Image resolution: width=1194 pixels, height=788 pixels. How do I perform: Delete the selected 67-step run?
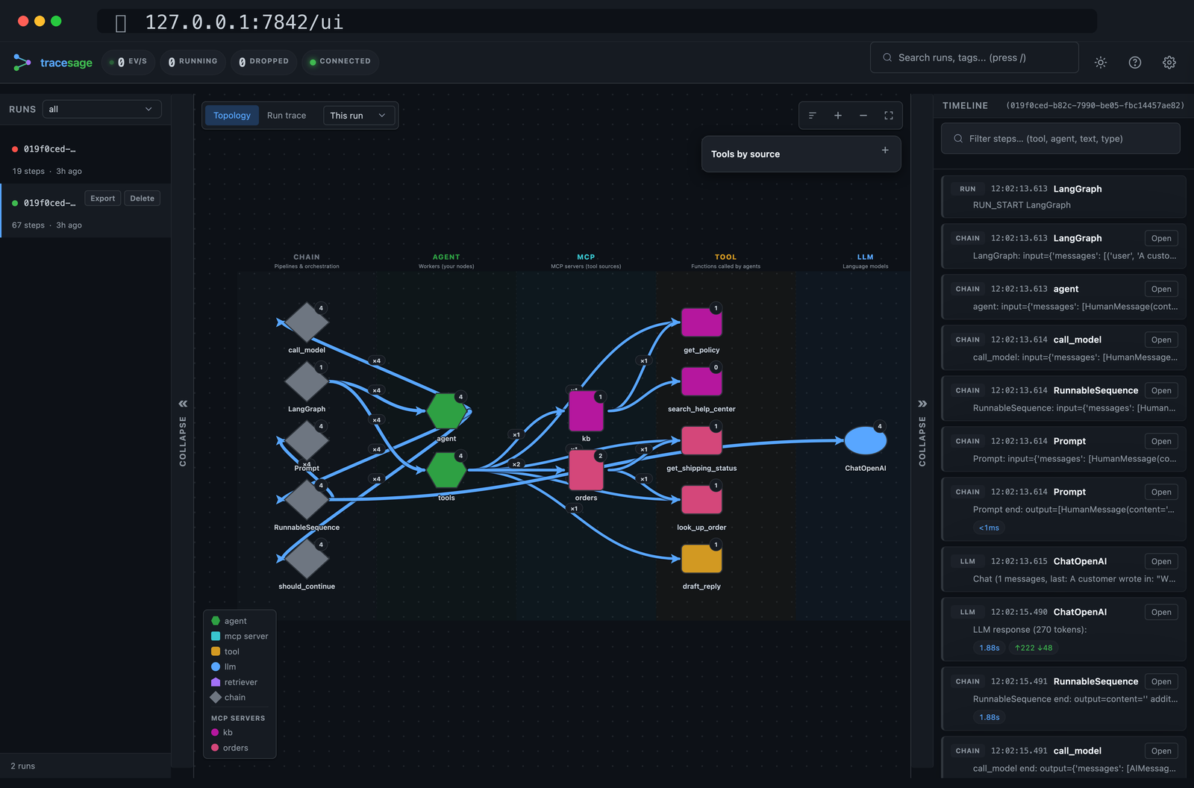pos(142,198)
